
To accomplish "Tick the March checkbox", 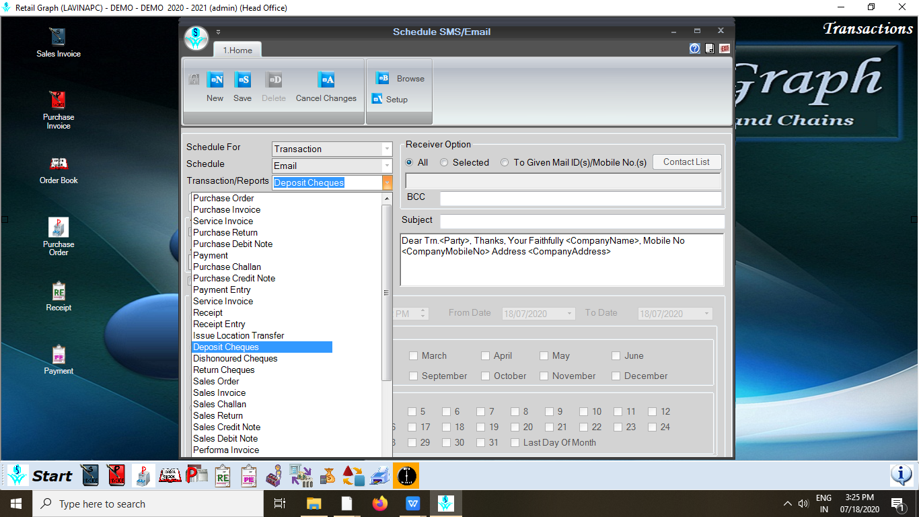I will coord(412,355).
